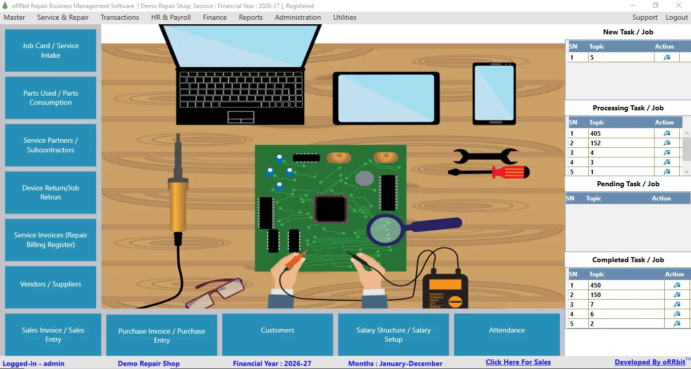Open the Master menu
Screen dimensions: 691x369
pyautogui.click(x=14, y=17)
